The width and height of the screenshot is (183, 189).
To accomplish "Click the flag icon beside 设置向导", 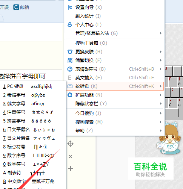I will 70,8.
